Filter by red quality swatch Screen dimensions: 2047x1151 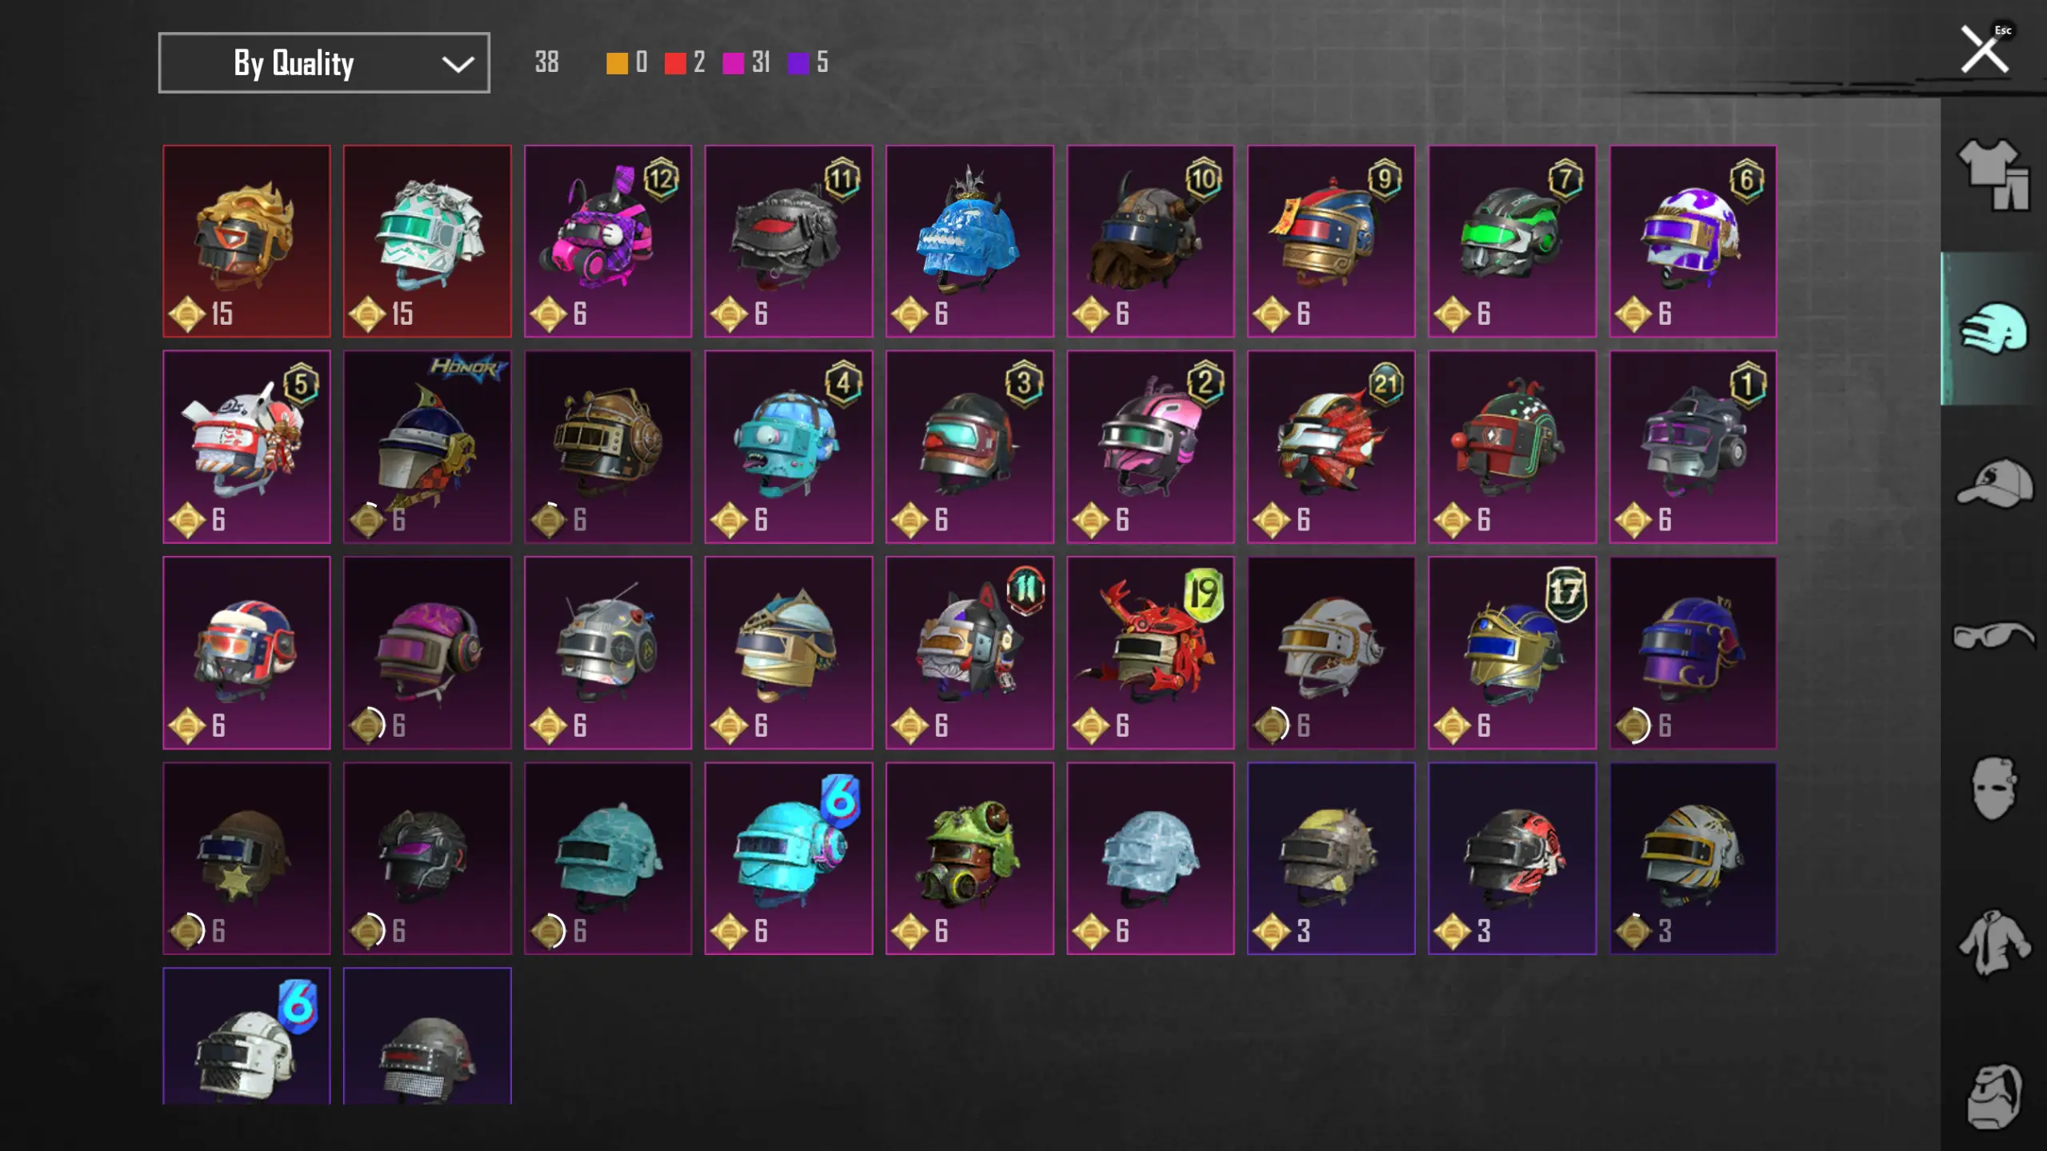[675, 63]
